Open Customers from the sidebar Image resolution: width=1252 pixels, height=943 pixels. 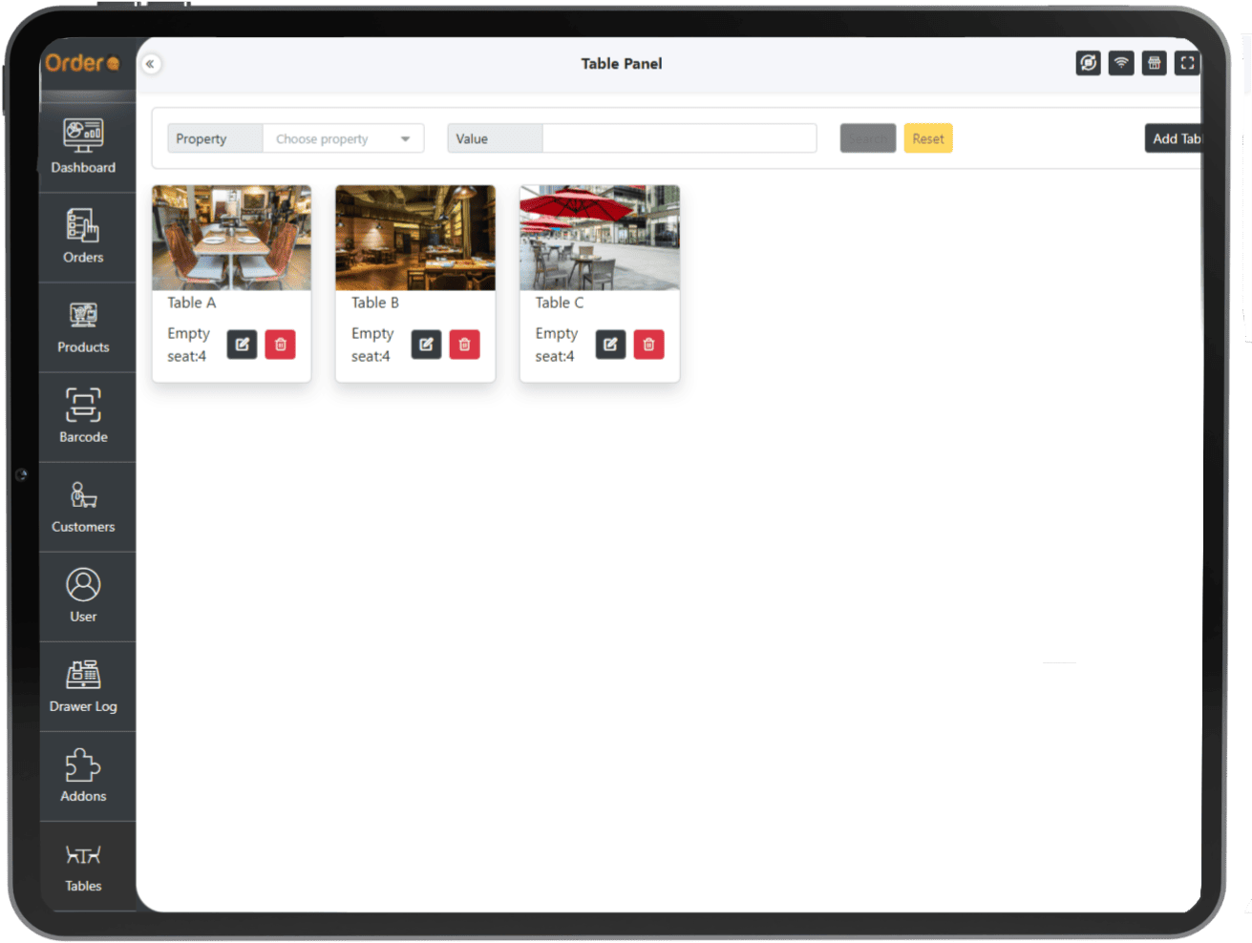[x=83, y=507]
